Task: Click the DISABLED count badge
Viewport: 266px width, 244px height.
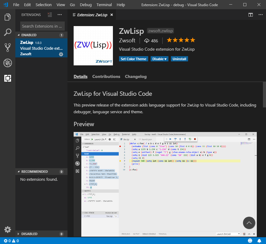Action: [x=61, y=234]
